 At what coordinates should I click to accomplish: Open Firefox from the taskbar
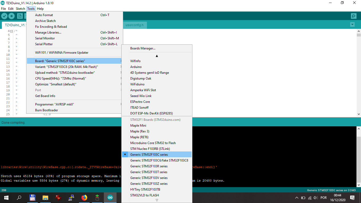[x=84, y=197]
